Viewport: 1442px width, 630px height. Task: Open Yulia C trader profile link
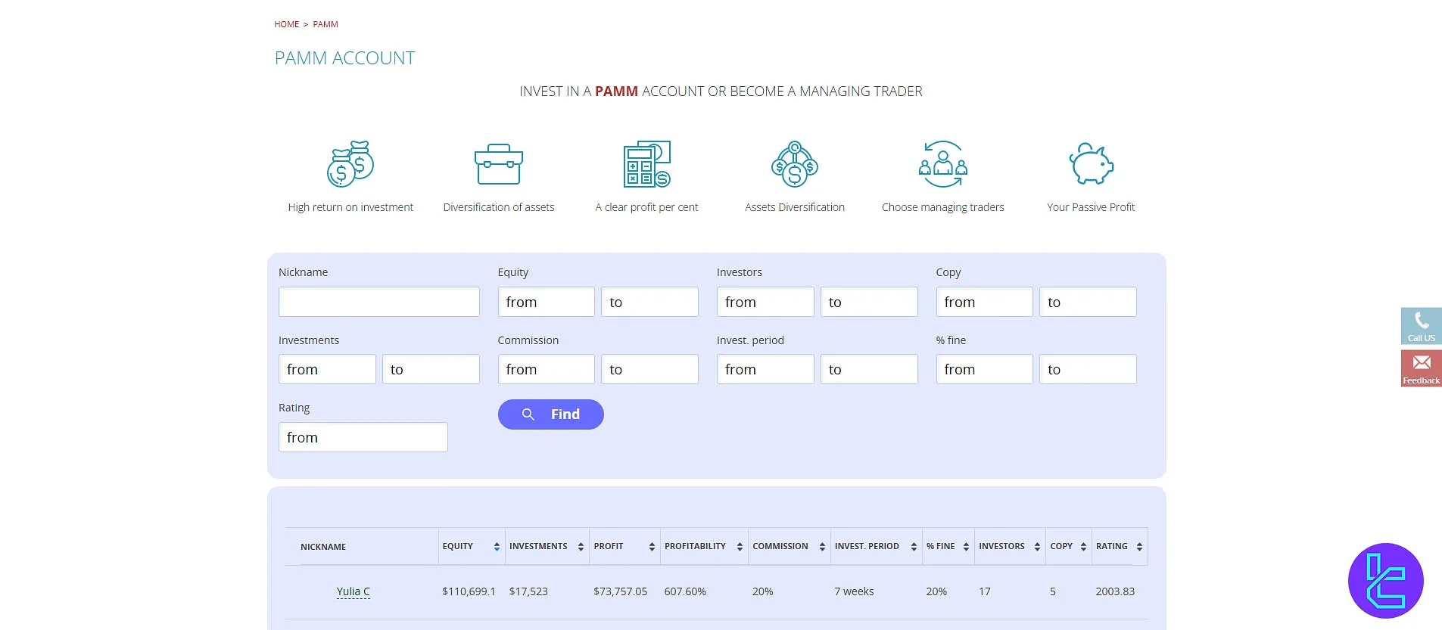353,591
